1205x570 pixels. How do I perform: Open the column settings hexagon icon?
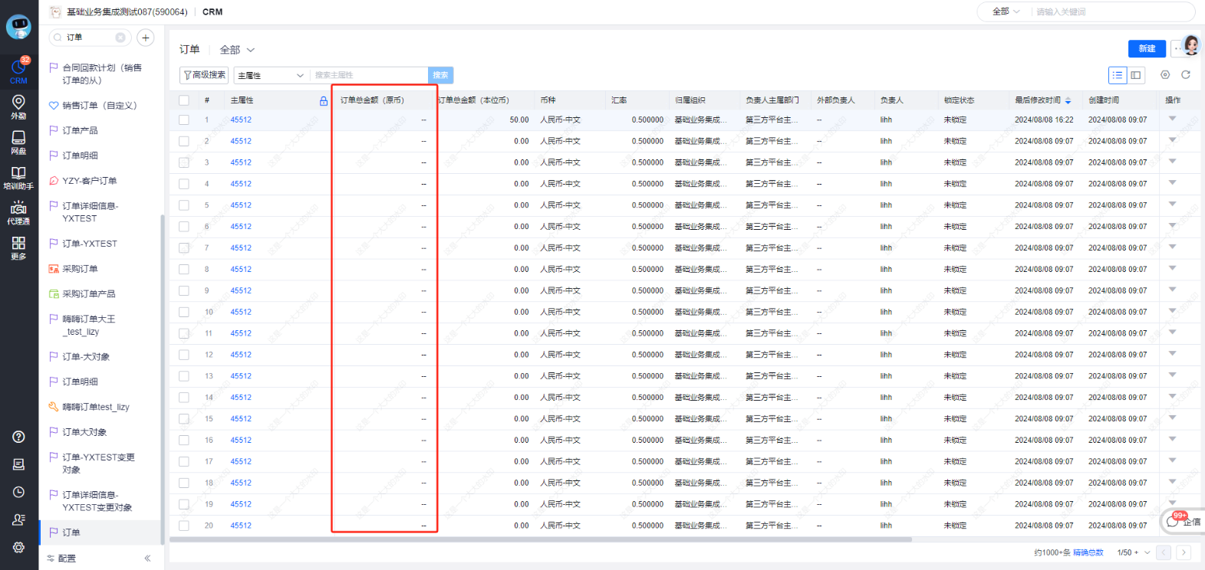pos(1165,75)
